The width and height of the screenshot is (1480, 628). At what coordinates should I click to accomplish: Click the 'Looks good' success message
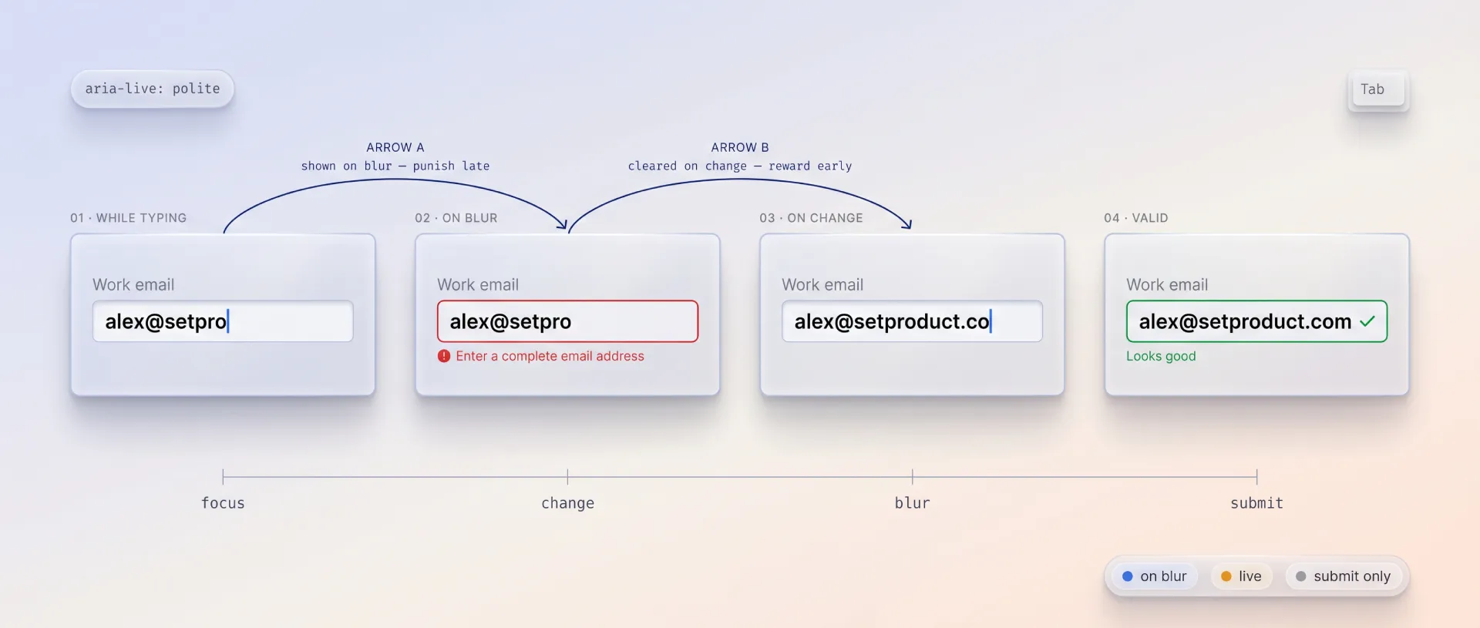[x=1161, y=356]
